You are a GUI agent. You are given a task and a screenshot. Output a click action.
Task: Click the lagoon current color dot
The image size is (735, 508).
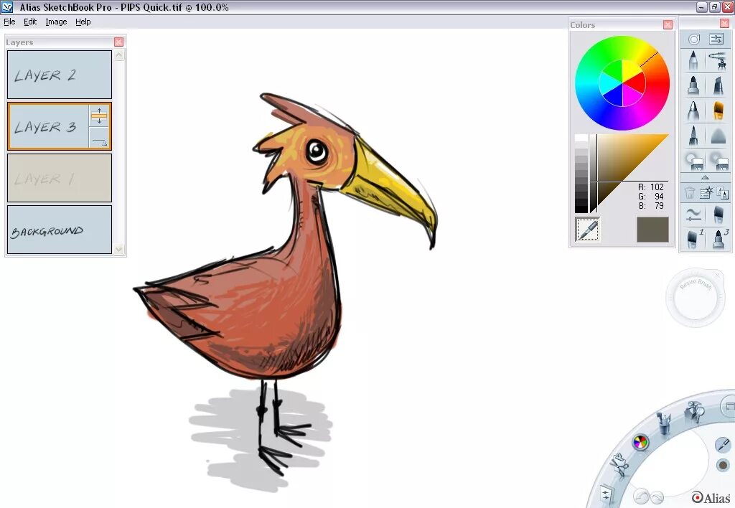[x=724, y=465]
